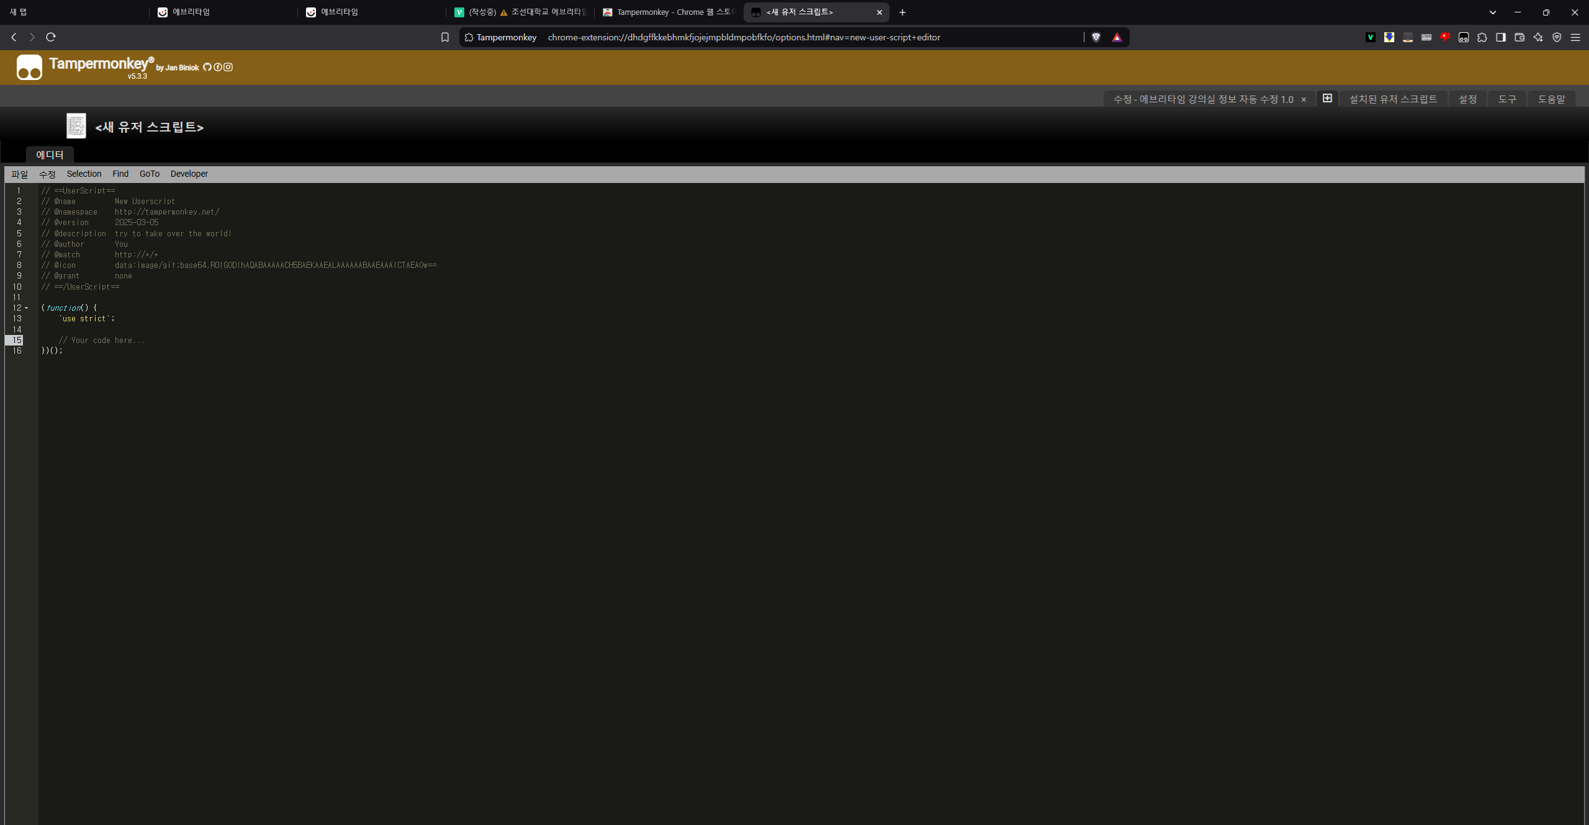
Task: Click the Tampermonkey extension icon in browser toolbar
Action: (1464, 37)
